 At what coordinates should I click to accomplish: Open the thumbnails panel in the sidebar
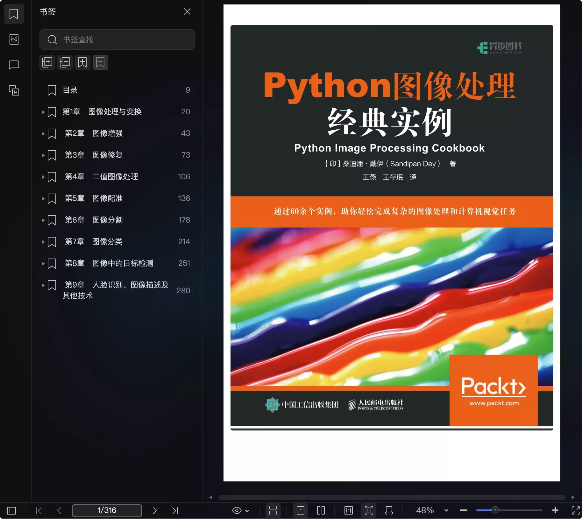[x=14, y=39]
